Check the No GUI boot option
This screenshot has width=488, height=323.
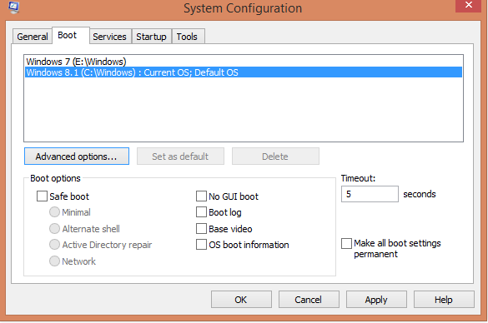pyautogui.click(x=201, y=196)
